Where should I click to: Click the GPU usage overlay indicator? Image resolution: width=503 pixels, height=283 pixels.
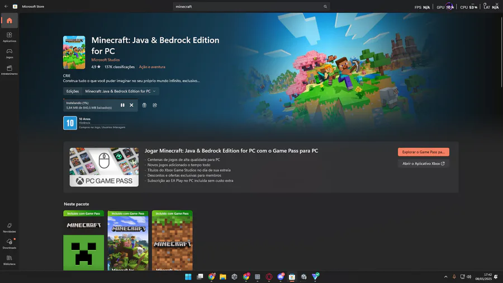[445, 7]
